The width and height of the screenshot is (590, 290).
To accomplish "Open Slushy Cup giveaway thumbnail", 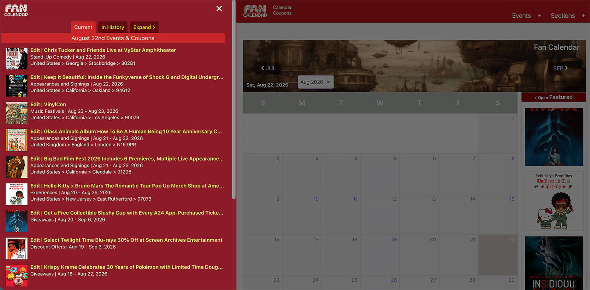I will pyautogui.click(x=17, y=221).
